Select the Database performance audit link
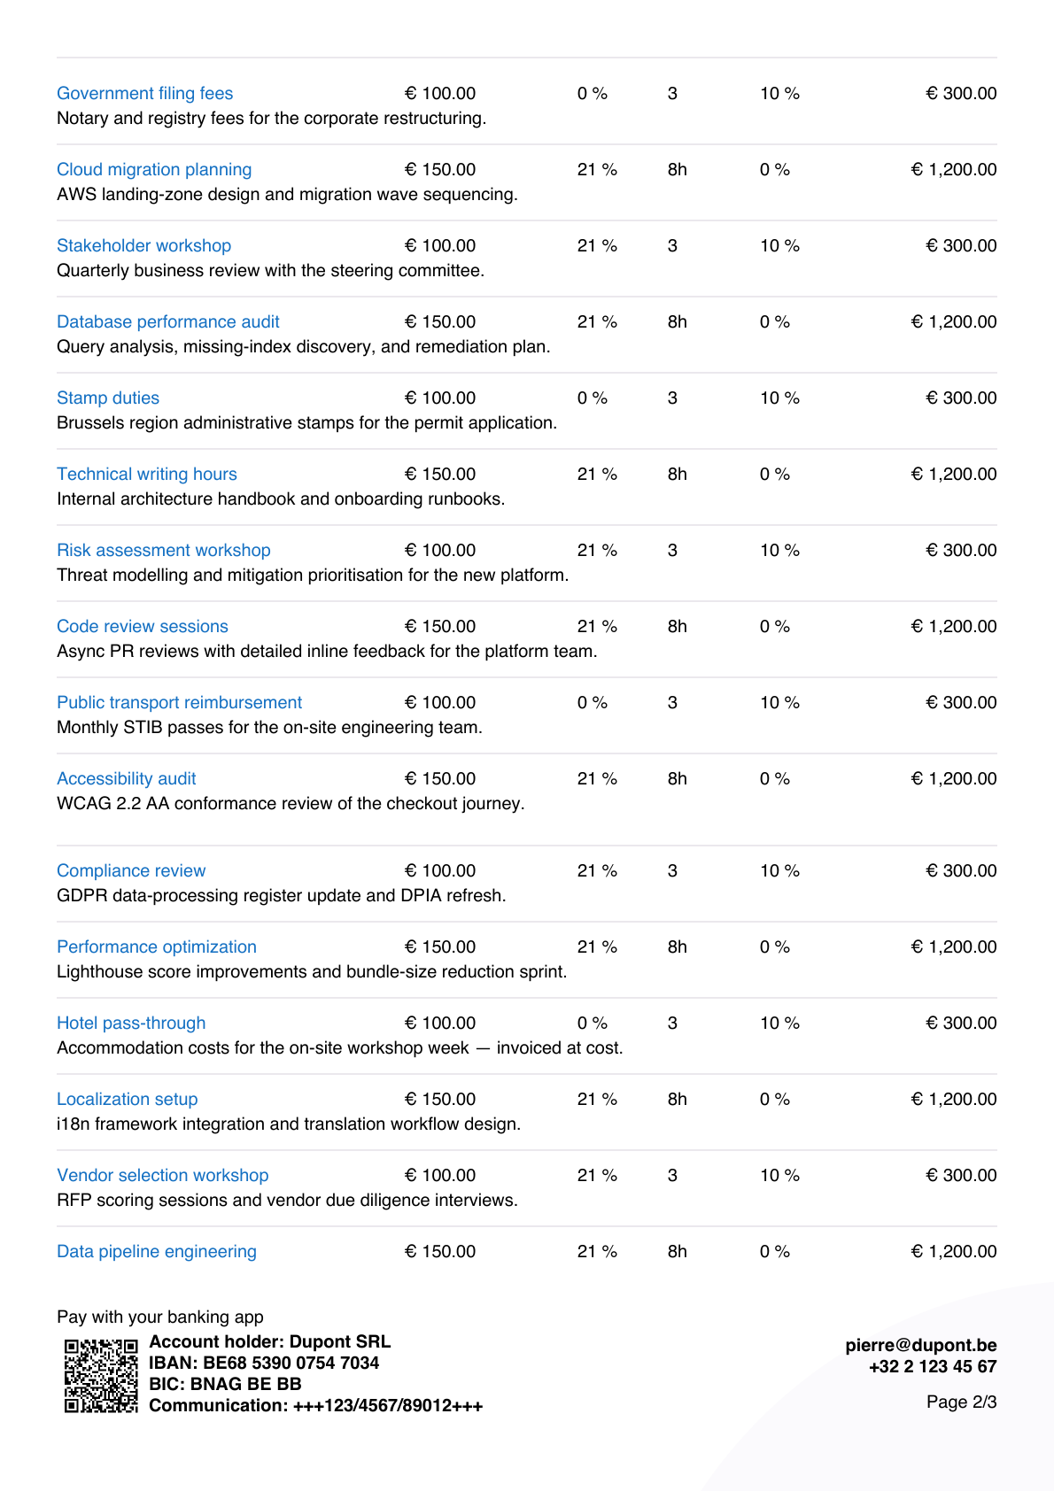The height and width of the screenshot is (1491, 1054). [x=168, y=321]
